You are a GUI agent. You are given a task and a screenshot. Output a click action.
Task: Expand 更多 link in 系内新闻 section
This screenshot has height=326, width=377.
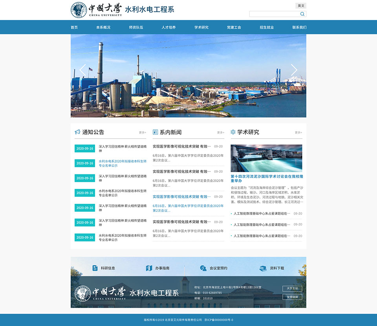pyautogui.click(x=220, y=133)
